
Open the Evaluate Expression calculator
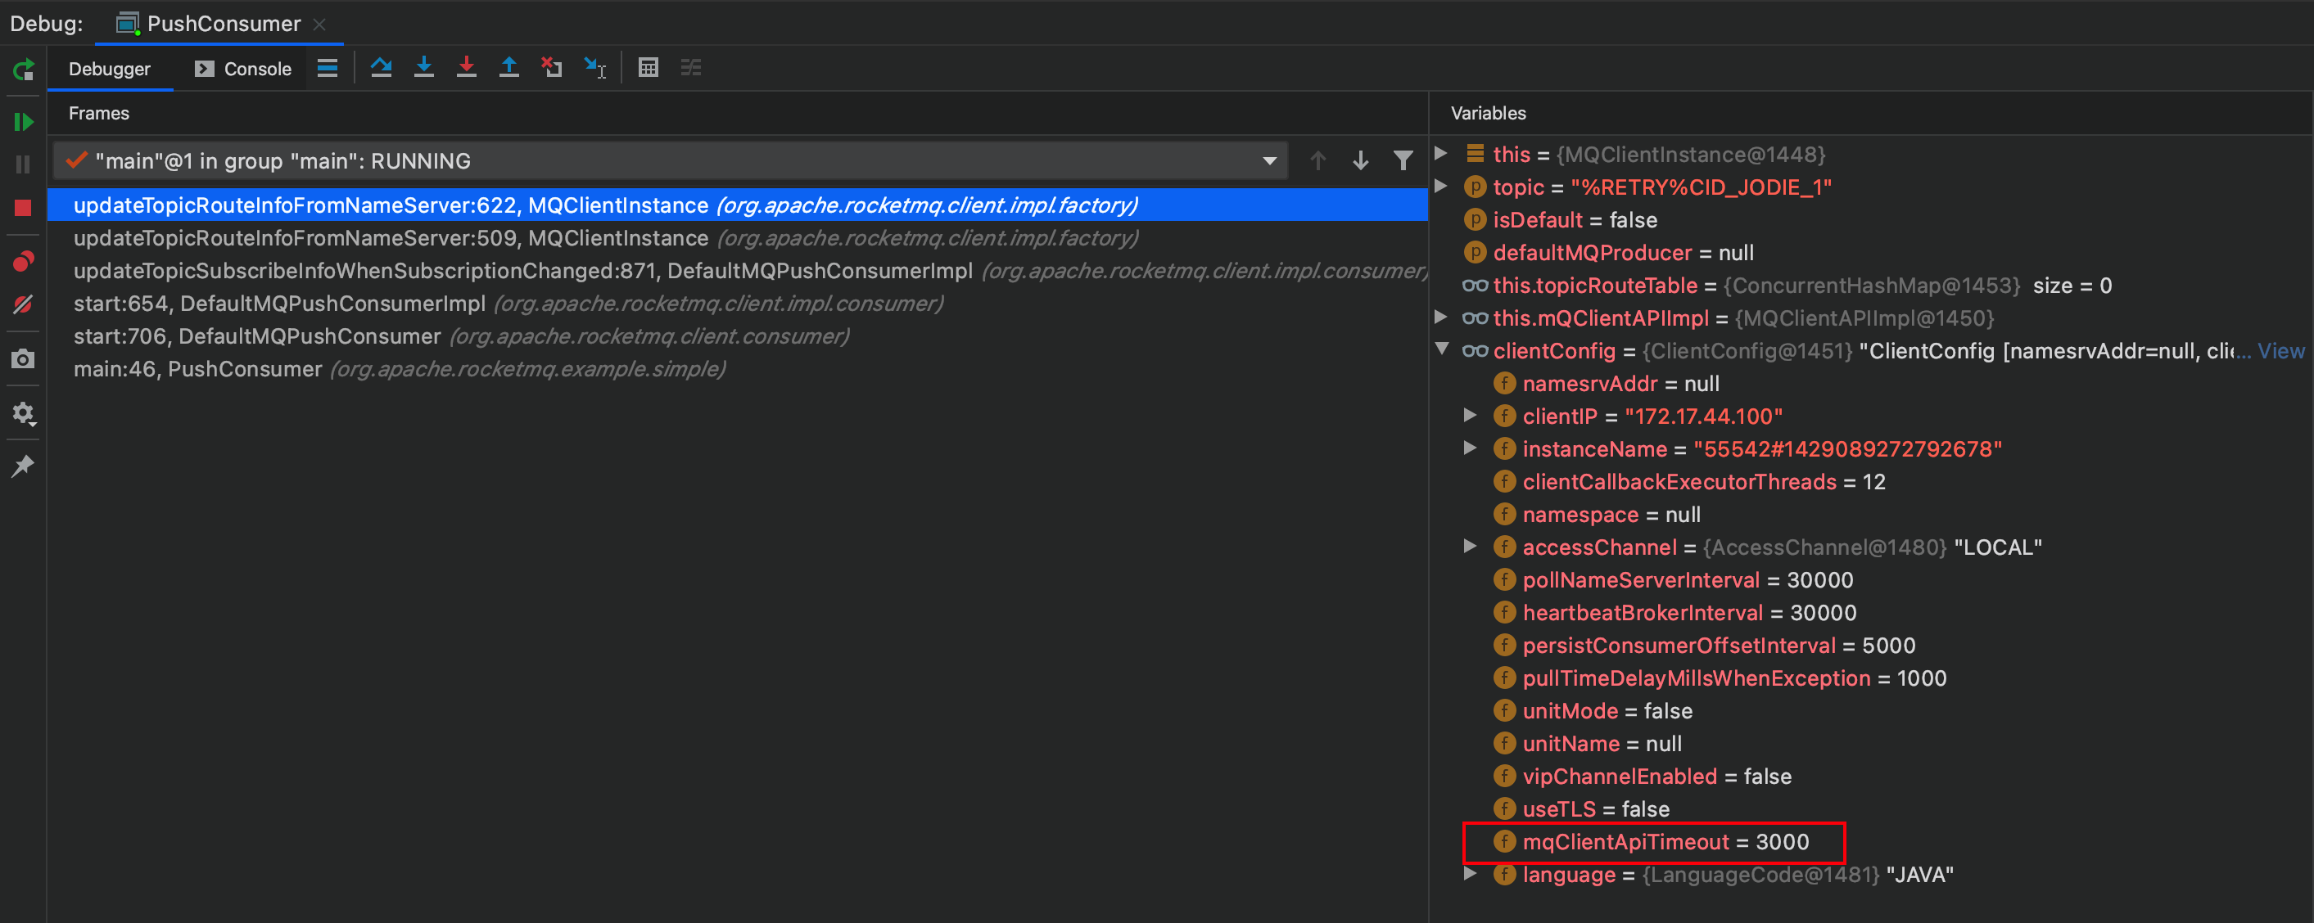[x=648, y=67]
